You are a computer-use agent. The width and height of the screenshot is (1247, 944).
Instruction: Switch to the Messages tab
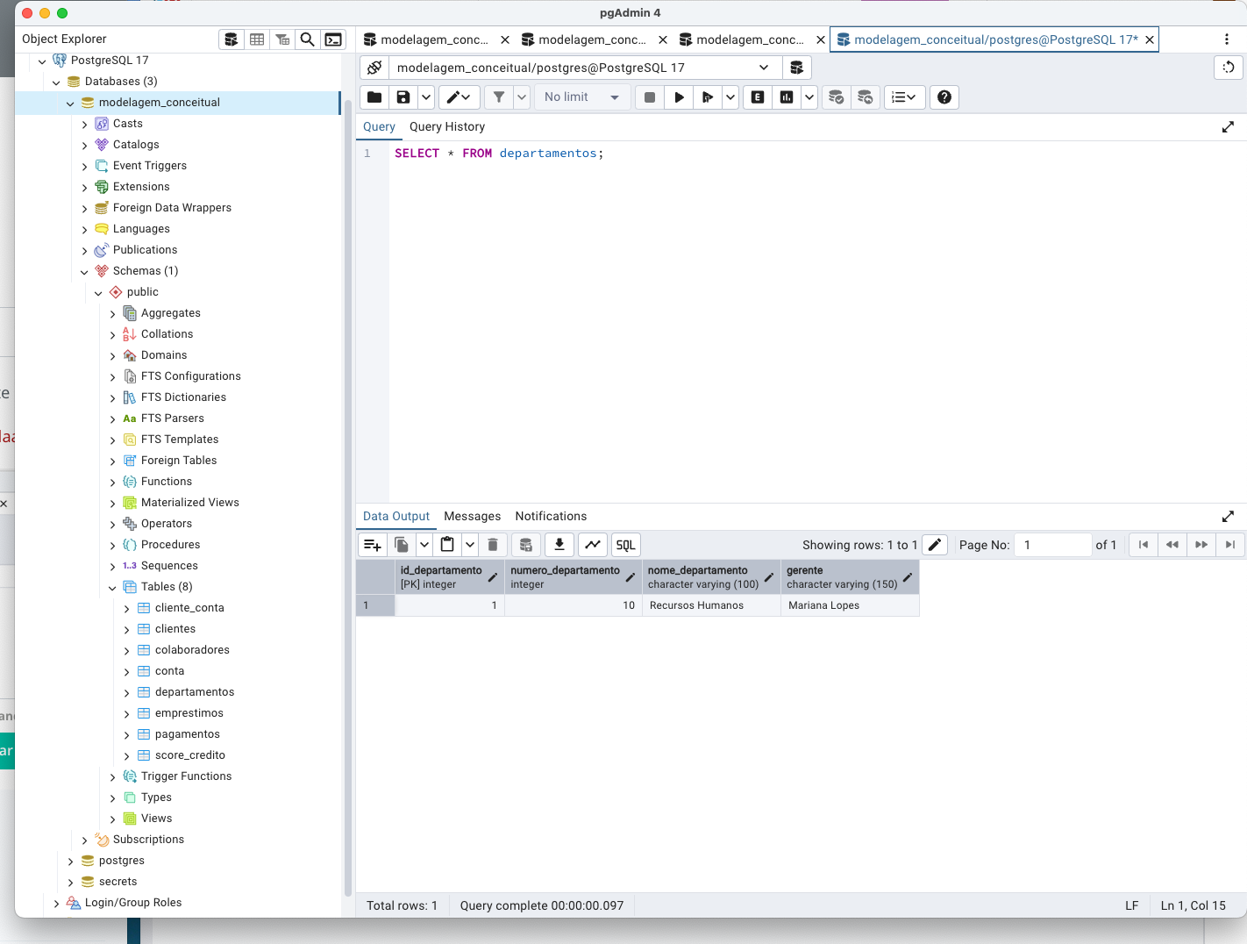(472, 516)
